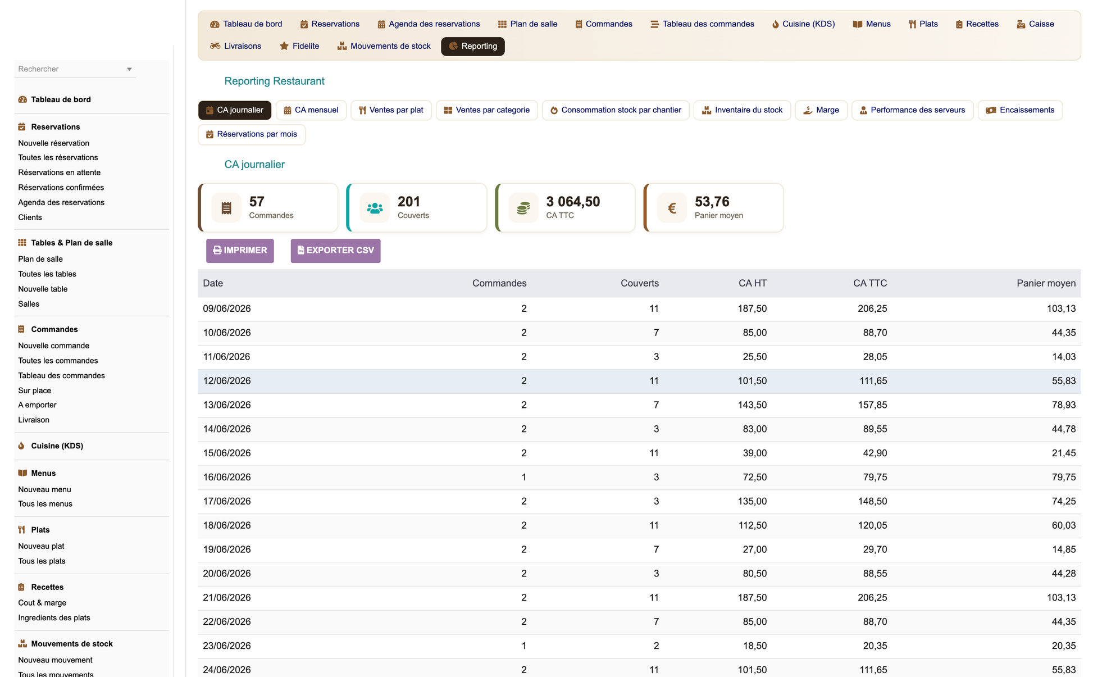Open the Ventes par plat report tab
Screen dimensions: 1093x677
[391, 110]
